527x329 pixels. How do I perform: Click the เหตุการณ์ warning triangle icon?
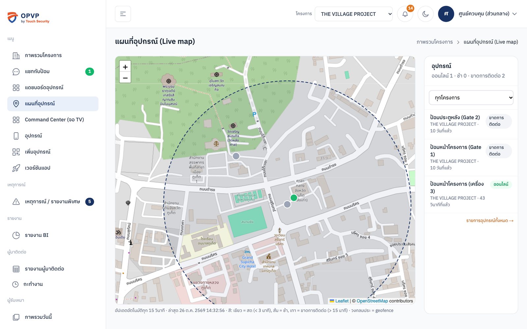click(16, 202)
